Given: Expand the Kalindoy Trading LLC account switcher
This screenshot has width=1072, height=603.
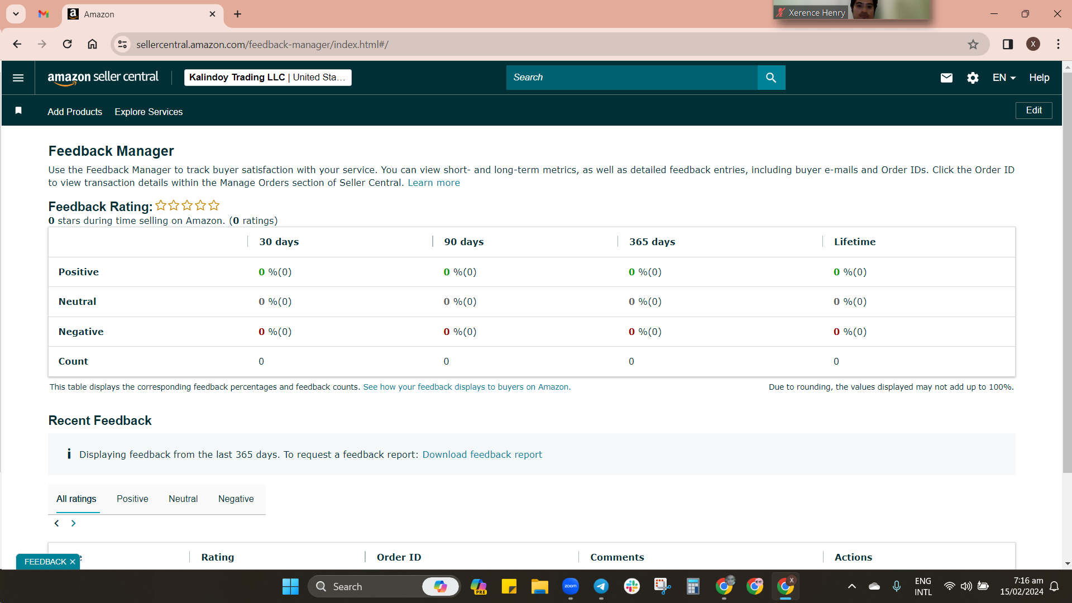Looking at the screenshot, I should (x=267, y=78).
